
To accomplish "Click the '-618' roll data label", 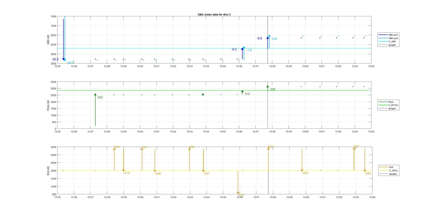I will tap(127, 173).
